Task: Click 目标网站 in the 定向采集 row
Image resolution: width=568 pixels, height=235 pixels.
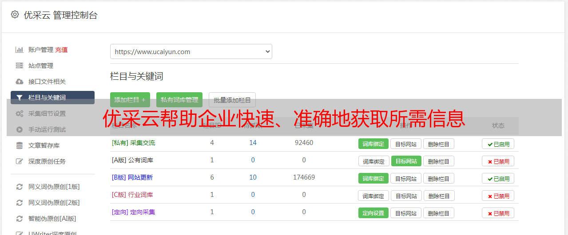Action: (406, 213)
